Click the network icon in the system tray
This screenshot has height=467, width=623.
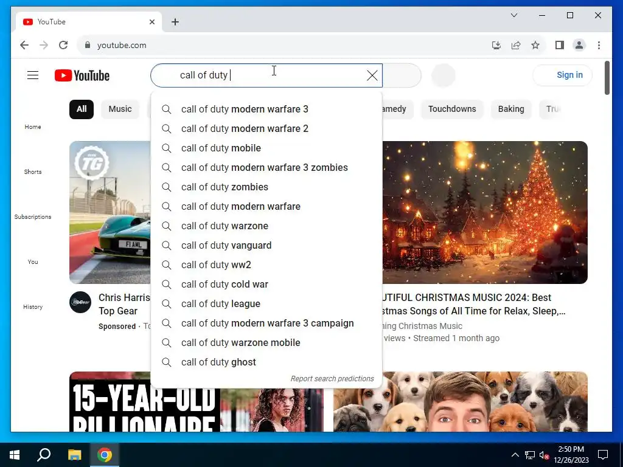(x=530, y=455)
